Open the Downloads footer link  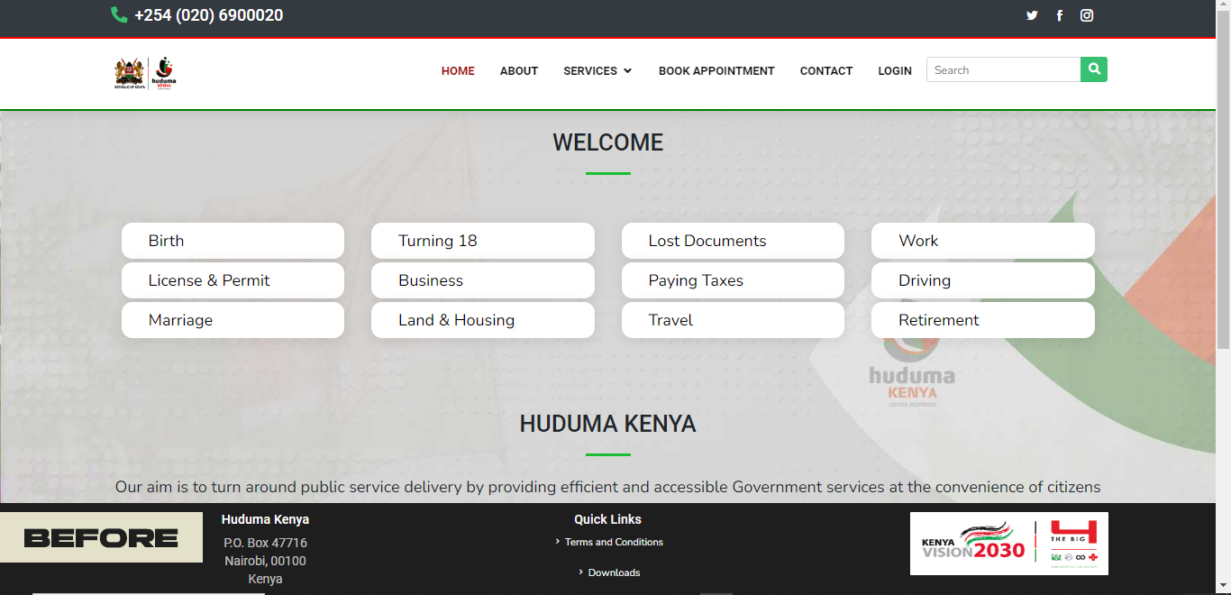coord(614,572)
